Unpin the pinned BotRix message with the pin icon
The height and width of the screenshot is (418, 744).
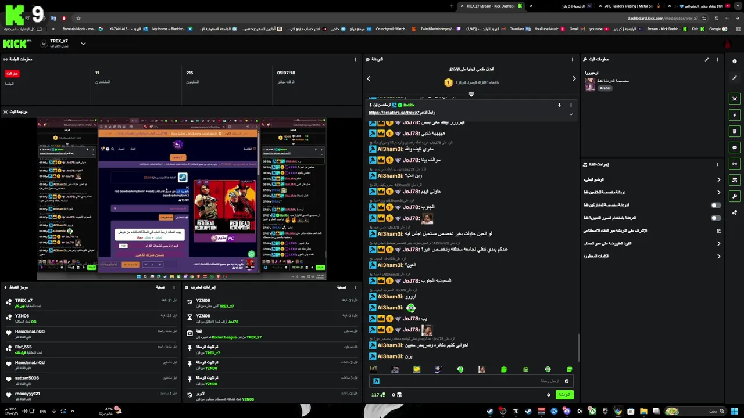[x=559, y=105]
